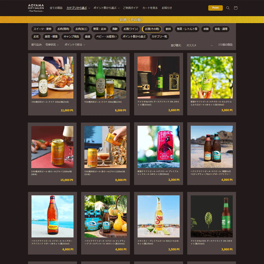264x264 pixels.
Task: Open the ポイントで絞る filter dropdown
Action: coord(75,45)
